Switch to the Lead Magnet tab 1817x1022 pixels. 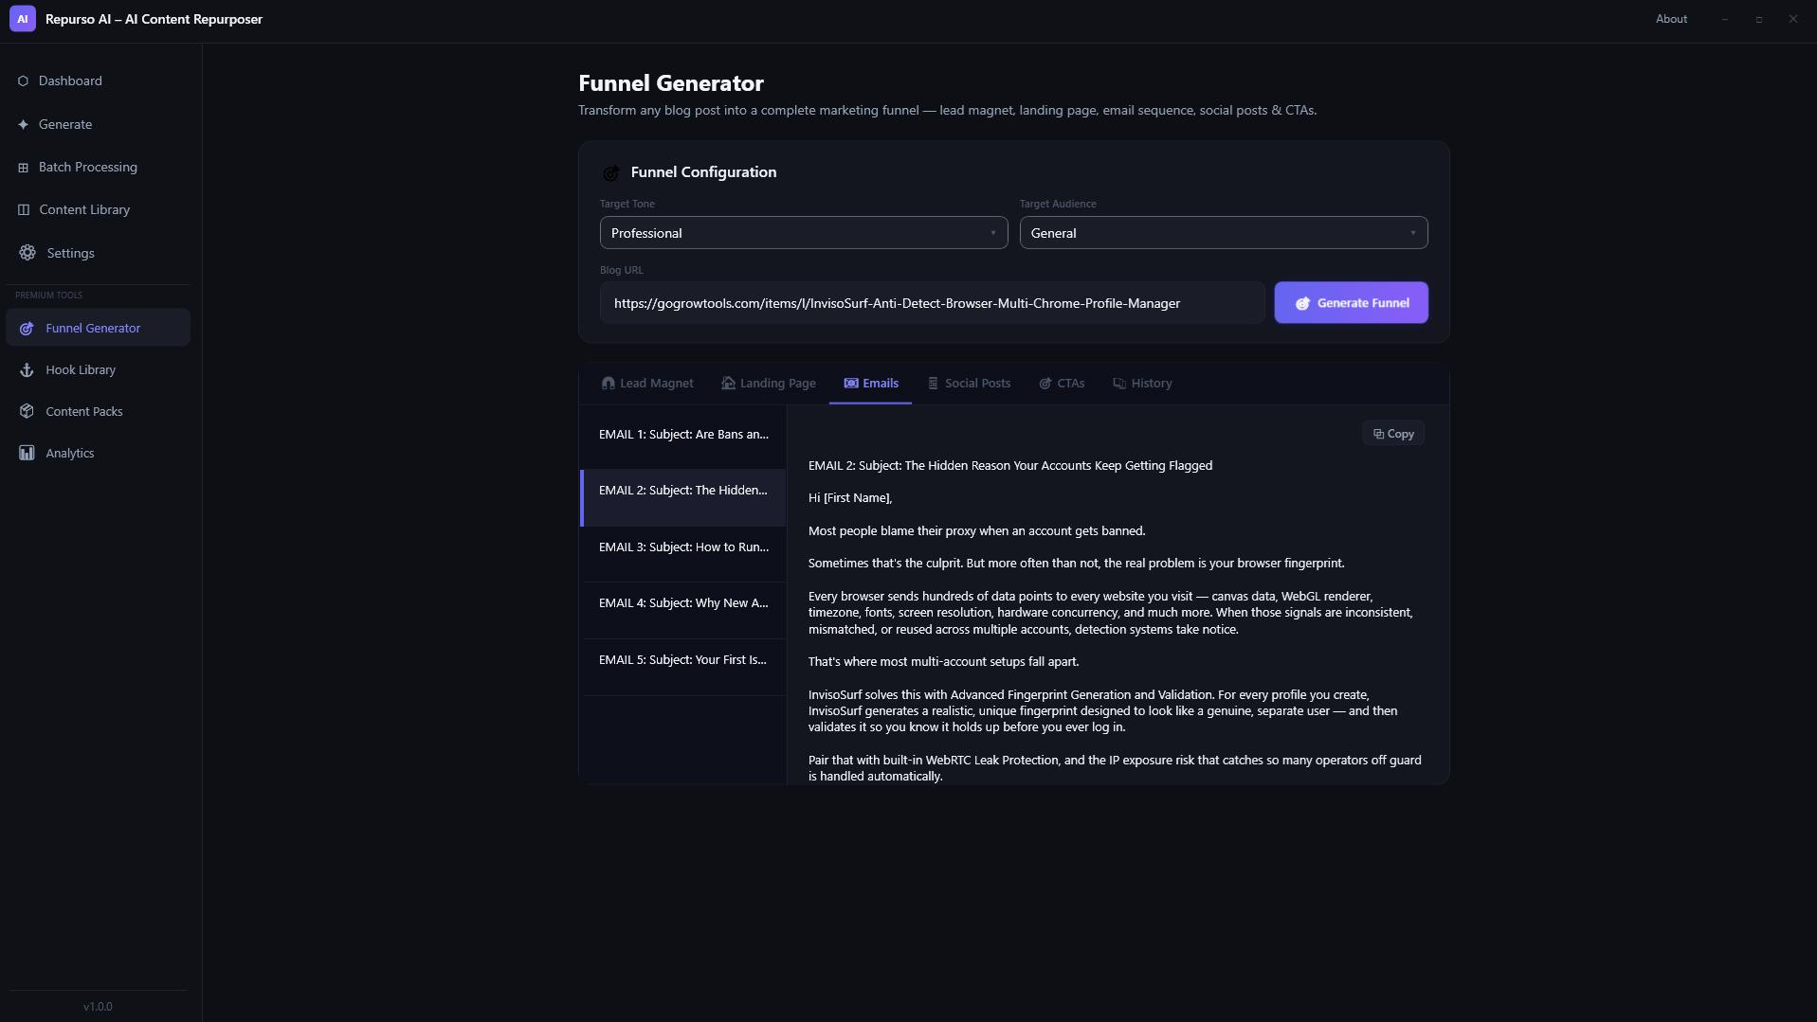647,384
